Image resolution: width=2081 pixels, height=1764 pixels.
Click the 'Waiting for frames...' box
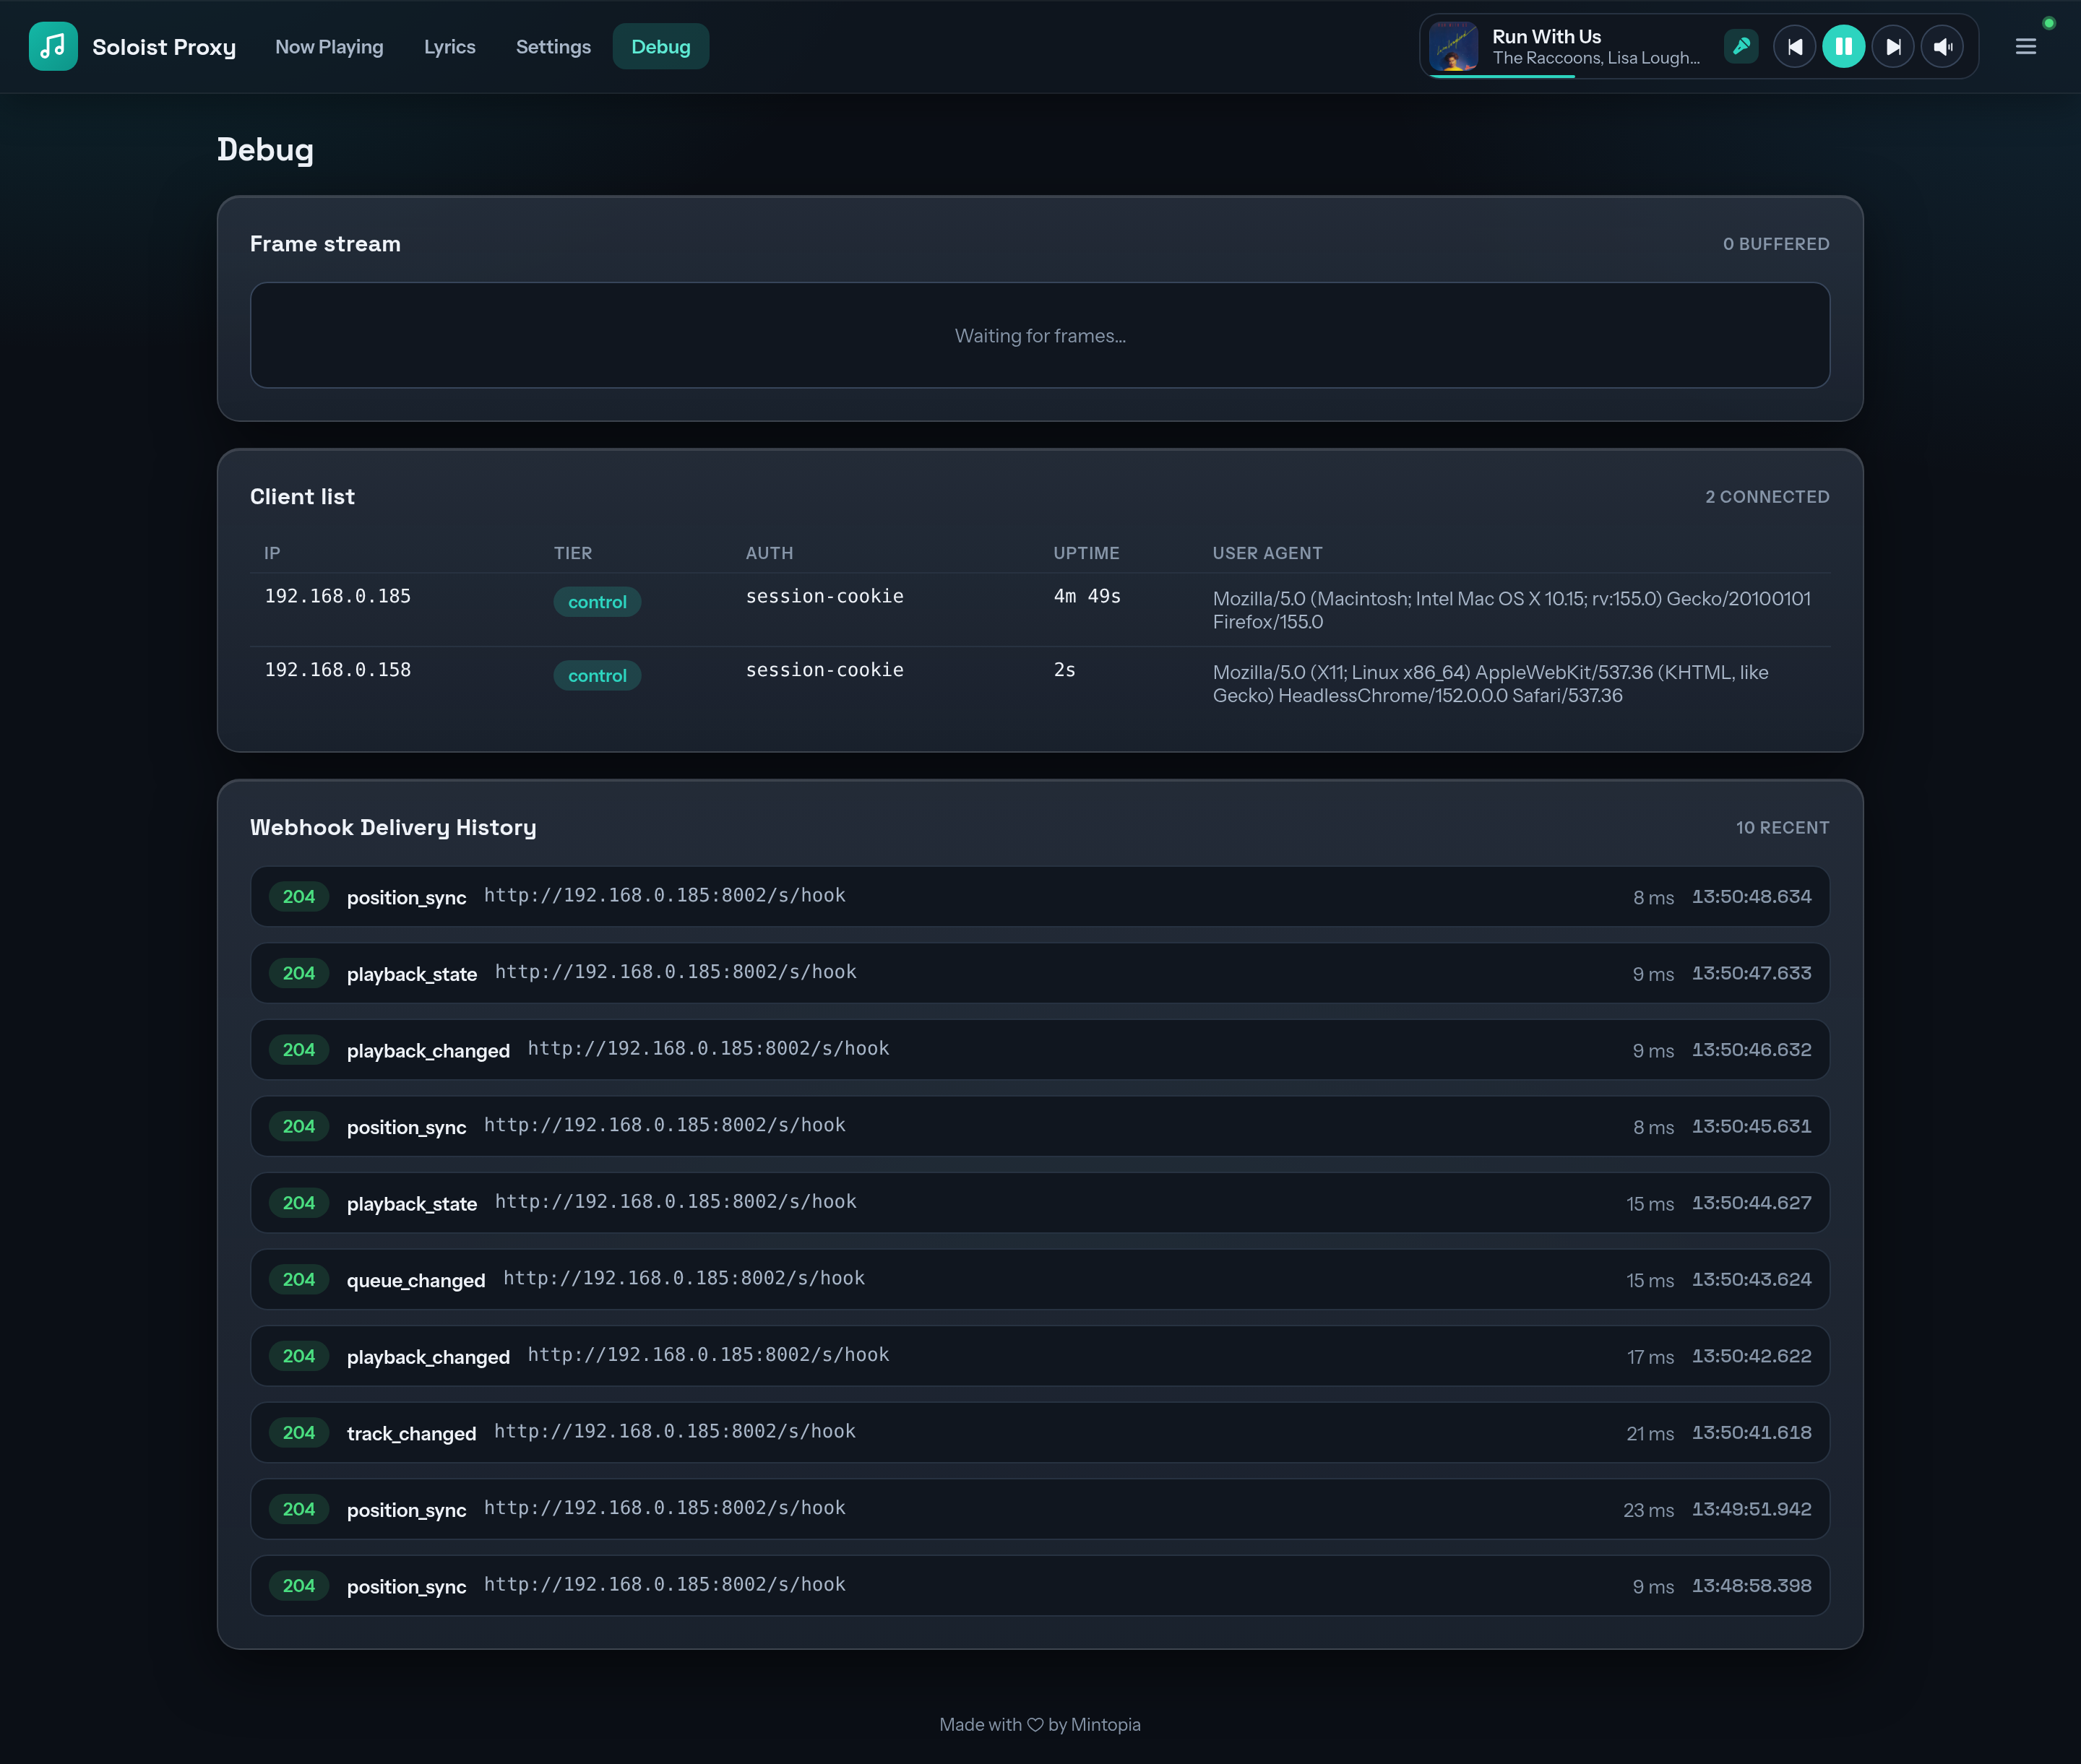tap(1040, 335)
